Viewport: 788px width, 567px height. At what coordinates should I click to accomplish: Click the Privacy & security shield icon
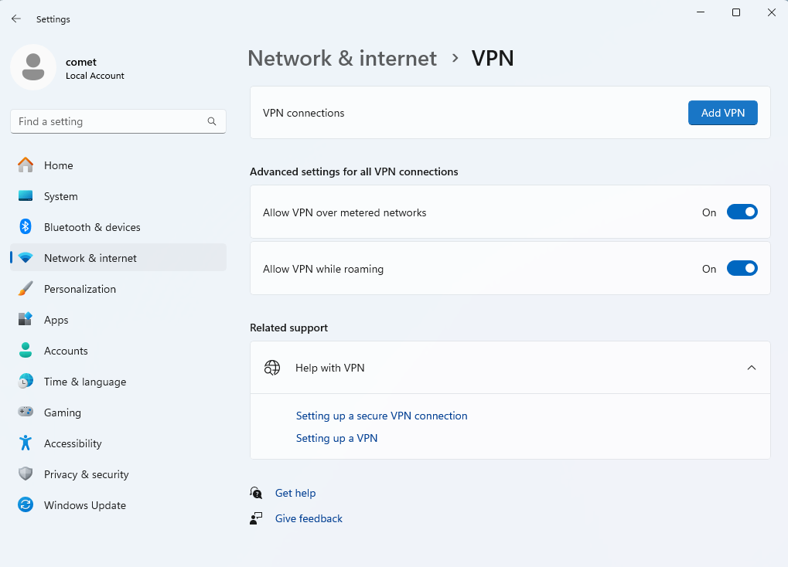(x=26, y=474)
